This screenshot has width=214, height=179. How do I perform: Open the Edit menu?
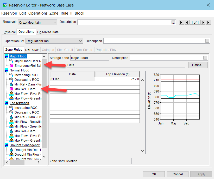click(23, 13)
